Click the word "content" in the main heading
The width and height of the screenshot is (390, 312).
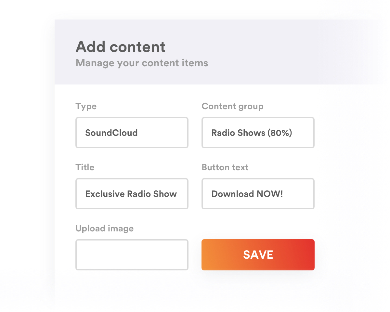[x=137, y=47]
